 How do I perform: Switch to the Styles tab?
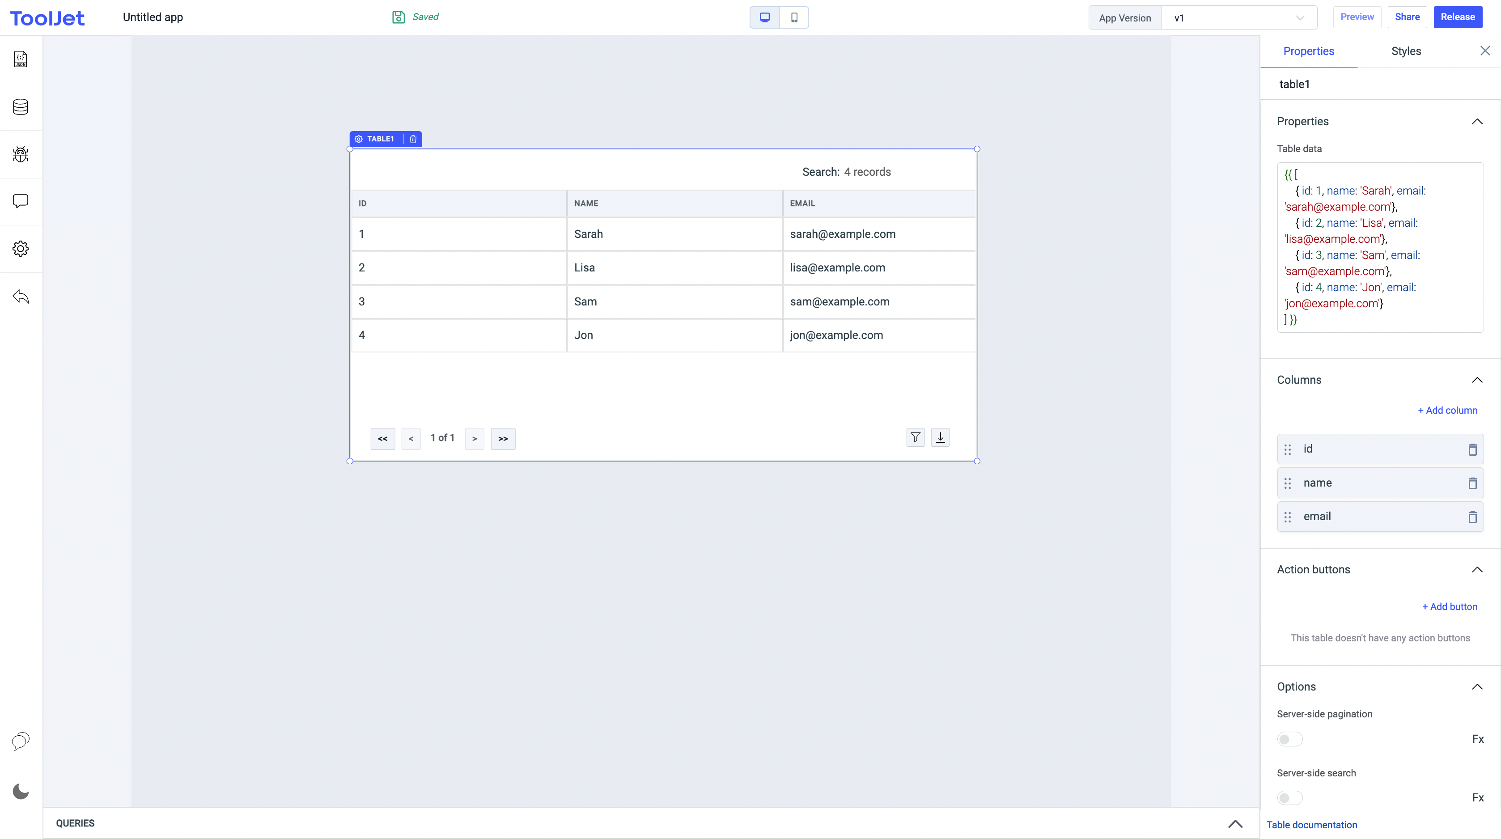tap(1405, 51)
